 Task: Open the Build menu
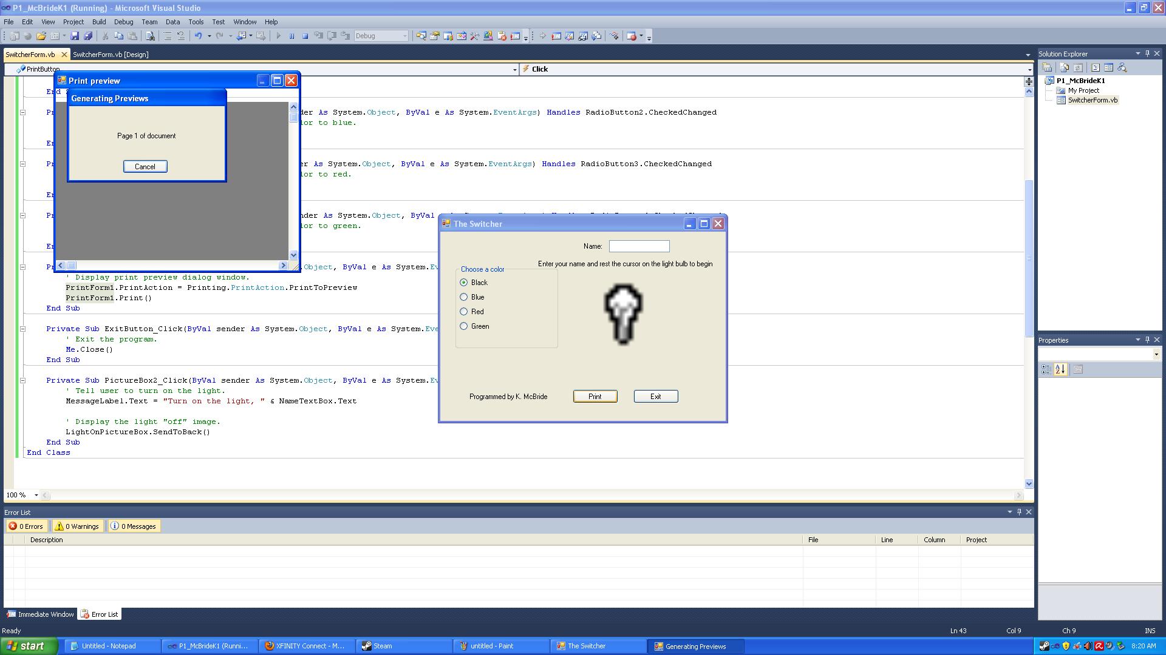tap(98, 22)
